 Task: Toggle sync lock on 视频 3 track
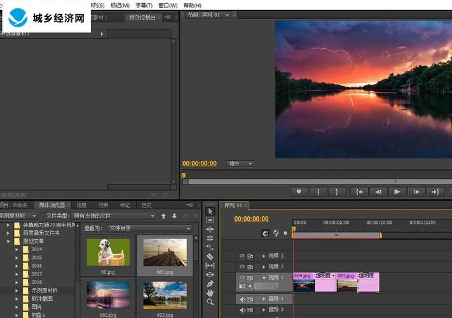[250, 256]
